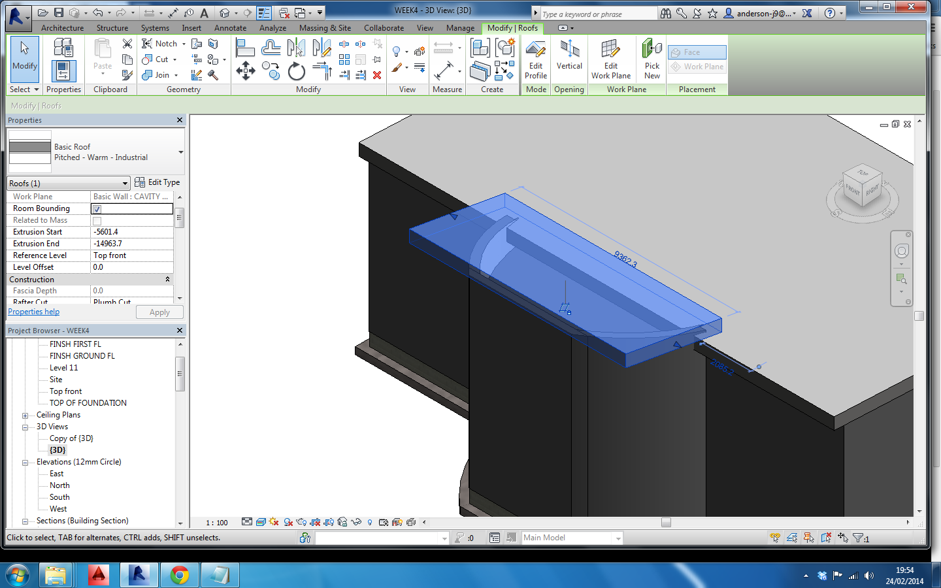Click the red Delete X icon
Image resolution: width=941 pixels, height=588 pixels.
point(377,75)
